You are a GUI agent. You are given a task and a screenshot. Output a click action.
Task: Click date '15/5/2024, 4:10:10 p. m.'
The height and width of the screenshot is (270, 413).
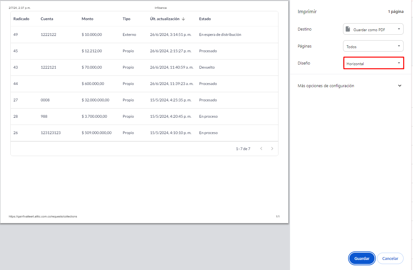[171, 133]
